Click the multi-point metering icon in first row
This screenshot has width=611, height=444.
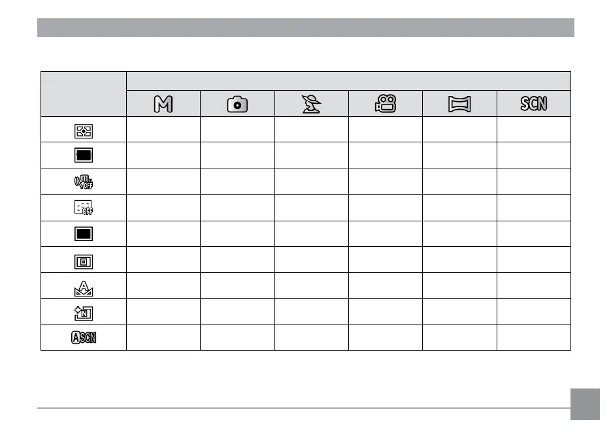(x=84, y=130)
